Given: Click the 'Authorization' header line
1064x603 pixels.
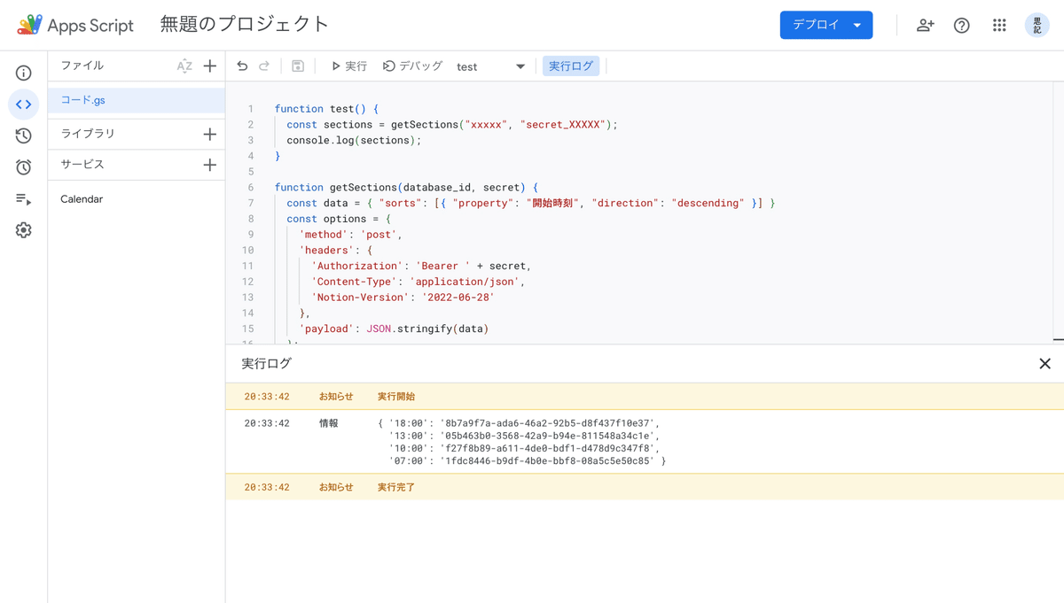Looking at the screenshot, I should [421, 266].
